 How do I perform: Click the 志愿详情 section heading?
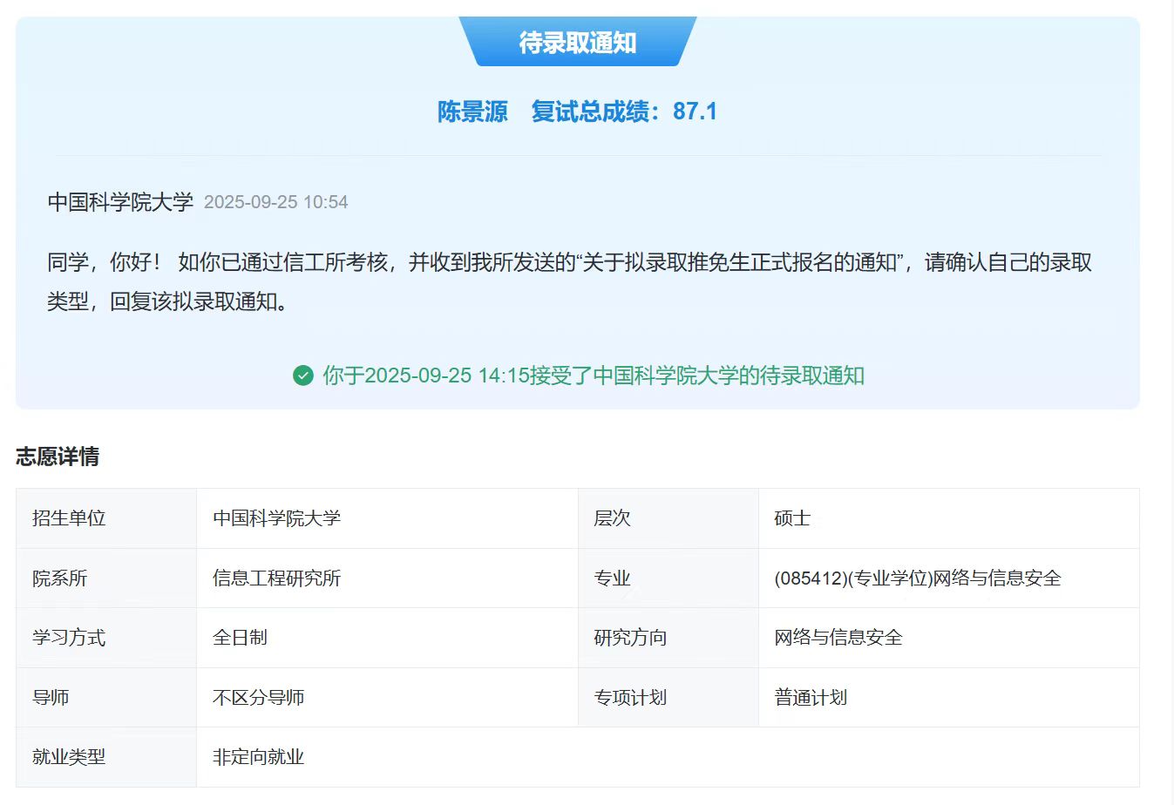(x=58, y=457)
